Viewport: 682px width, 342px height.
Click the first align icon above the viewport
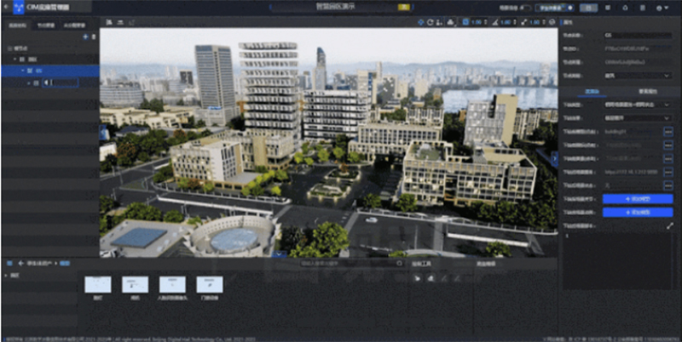tap(109, 22)
